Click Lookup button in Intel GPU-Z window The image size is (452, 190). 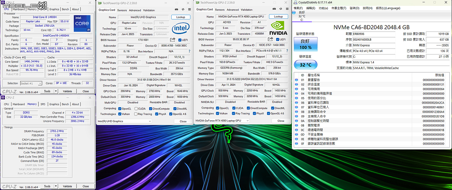[181, 17]
